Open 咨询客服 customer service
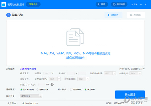Image resolution: width=151 pixels, height=106 pixels. click(x=119, y=4)
